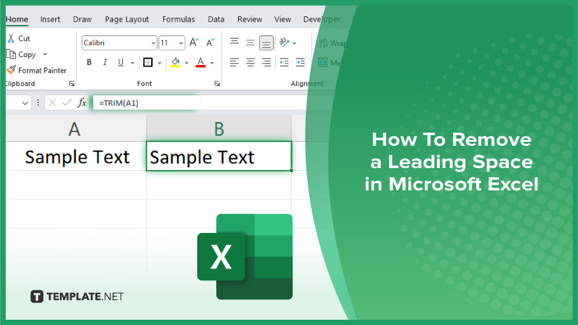Click the decrease indent icon
The height and width of the screenshot is (325, 578).
pyautogui.click(x=284, y=62)
